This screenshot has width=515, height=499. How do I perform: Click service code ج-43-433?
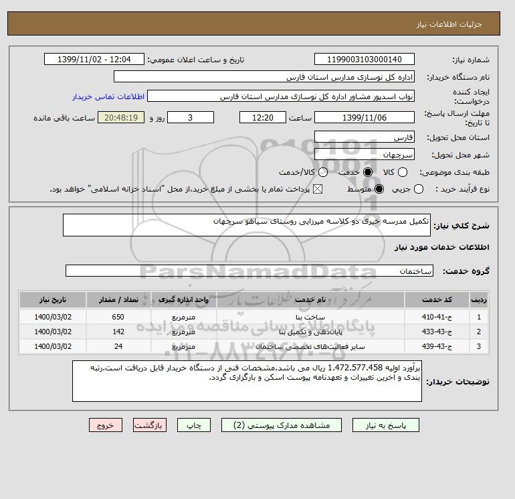[x=437, y=332]
